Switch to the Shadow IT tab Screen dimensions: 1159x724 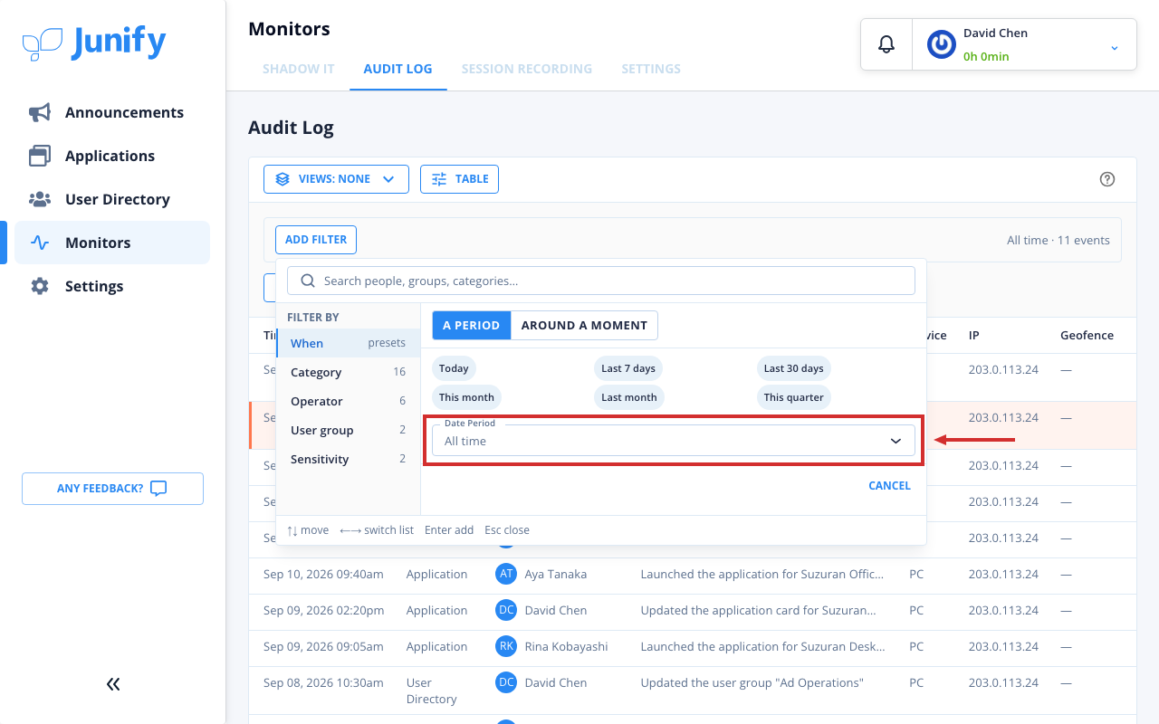[x=299, y=69]
